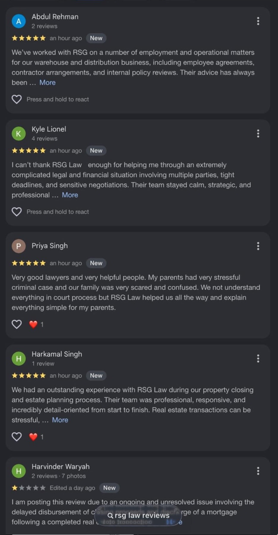Open three-dot menu on Kyle Lionel's review
This screenshot has height=535, width=278.
click(x=258, y=134)
